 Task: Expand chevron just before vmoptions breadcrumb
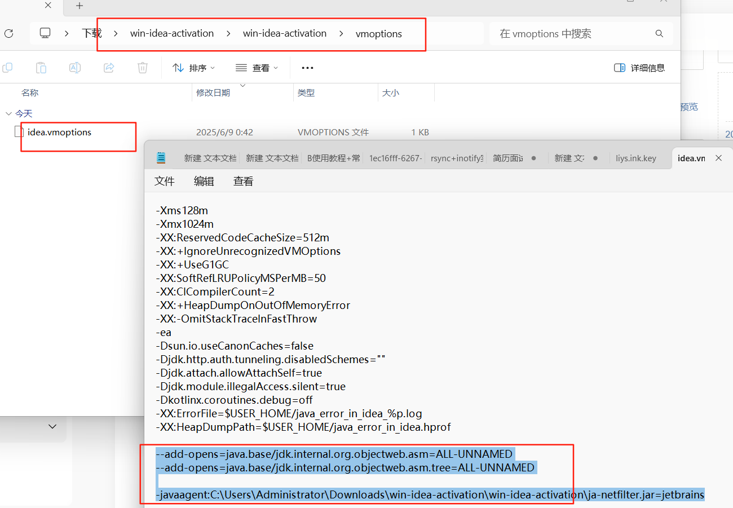[x=341, y=33]
